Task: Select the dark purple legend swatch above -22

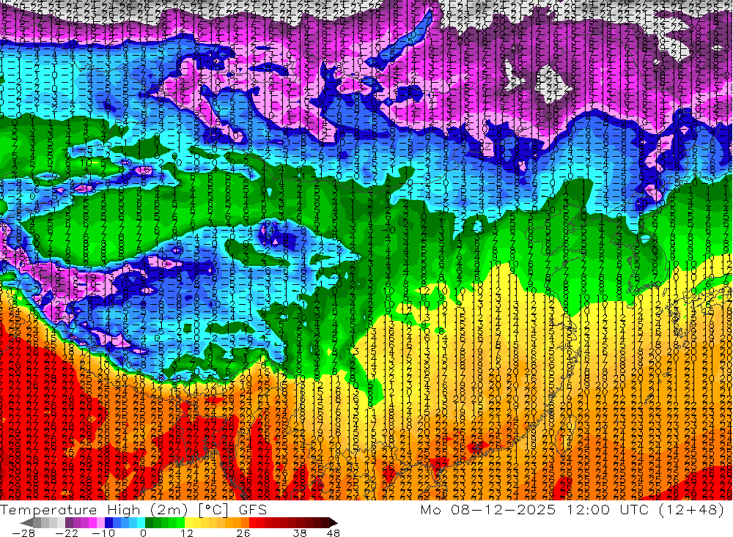Action: click(69, 522)
